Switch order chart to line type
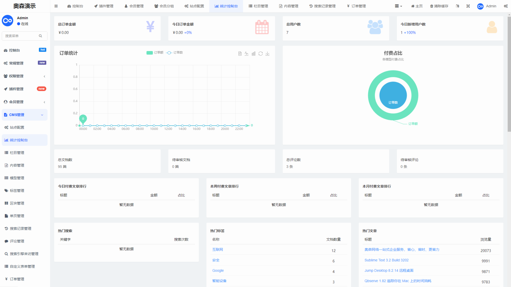Image resolution: width=511 pixels, height=287 pixels. click(247, 54)
